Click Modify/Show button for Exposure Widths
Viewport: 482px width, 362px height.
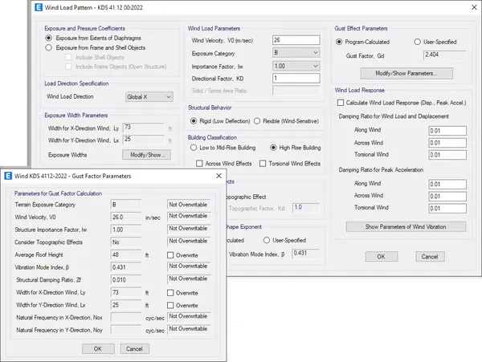point(147,155)
